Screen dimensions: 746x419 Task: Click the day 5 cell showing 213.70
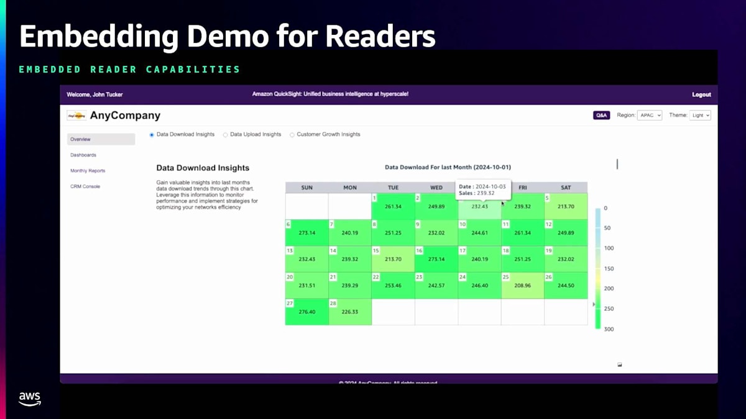566,206
